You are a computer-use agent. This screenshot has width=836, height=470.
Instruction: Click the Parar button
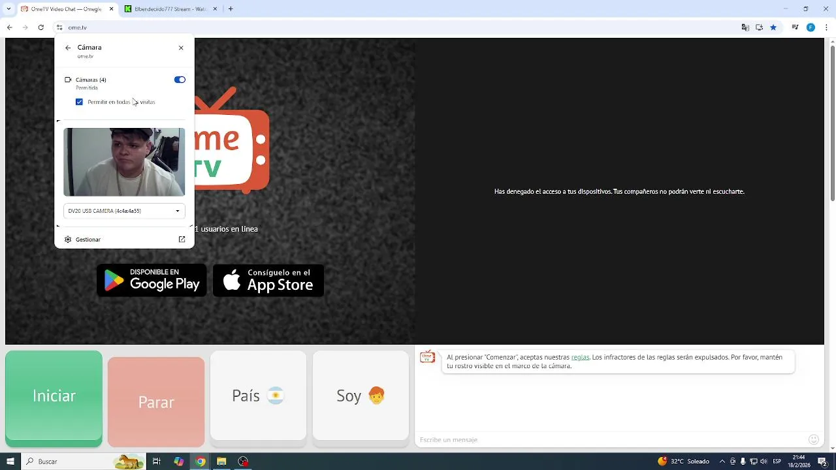tap(156, 402)
